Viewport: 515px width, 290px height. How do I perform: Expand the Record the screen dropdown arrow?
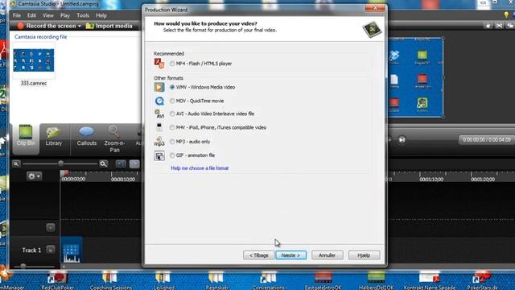click(80, 26)
